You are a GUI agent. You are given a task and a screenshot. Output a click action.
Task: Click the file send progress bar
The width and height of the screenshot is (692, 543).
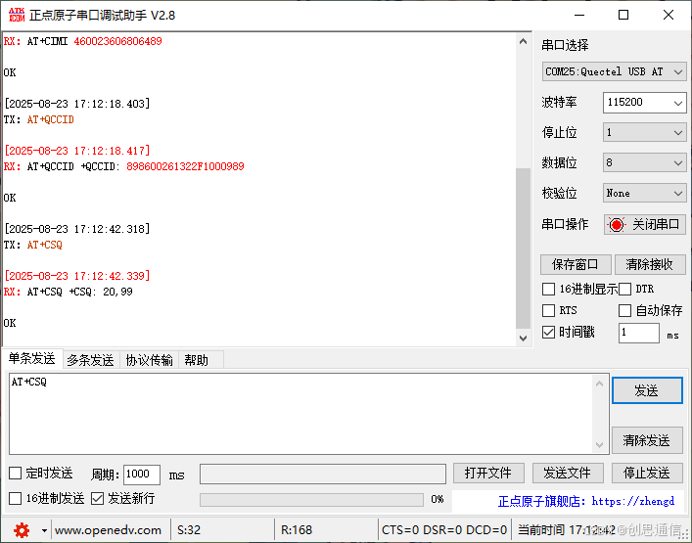point(311,499)
